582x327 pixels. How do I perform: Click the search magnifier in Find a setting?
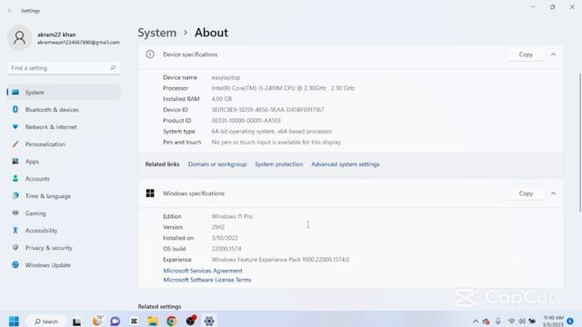coord(113,68)
